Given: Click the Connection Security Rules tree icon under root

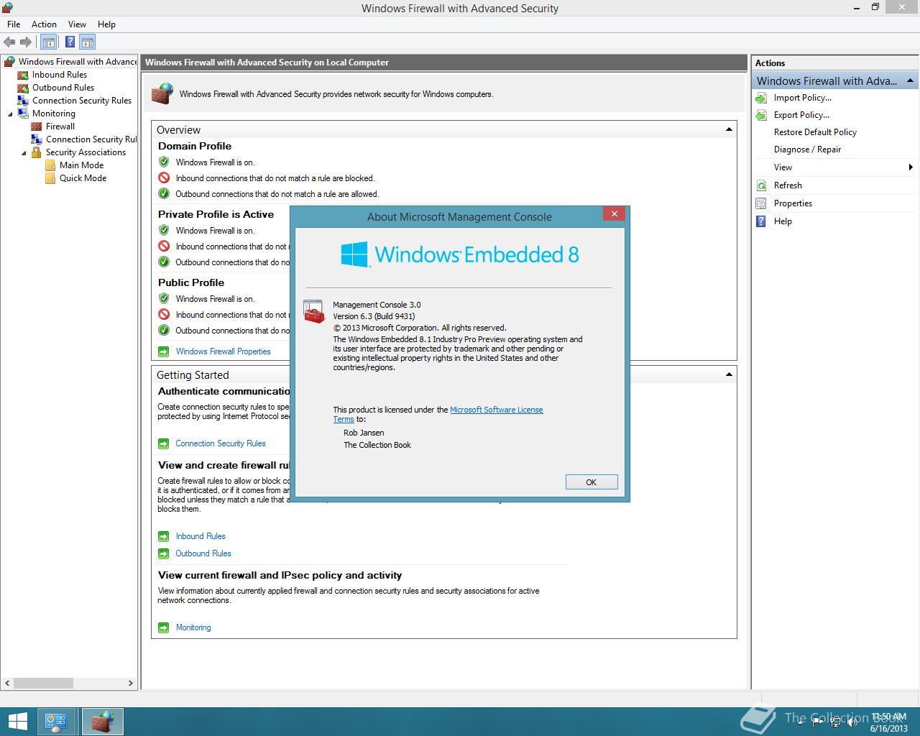Looking at the screenshot, I should pos(23,101).
